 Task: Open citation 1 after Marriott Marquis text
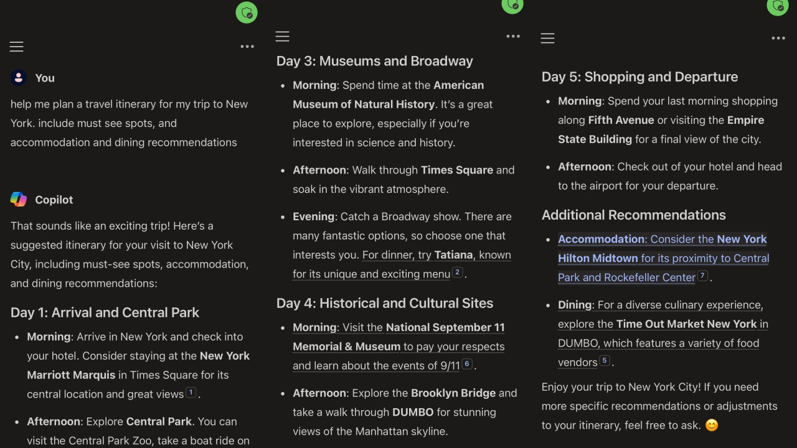tap(191, 393)
